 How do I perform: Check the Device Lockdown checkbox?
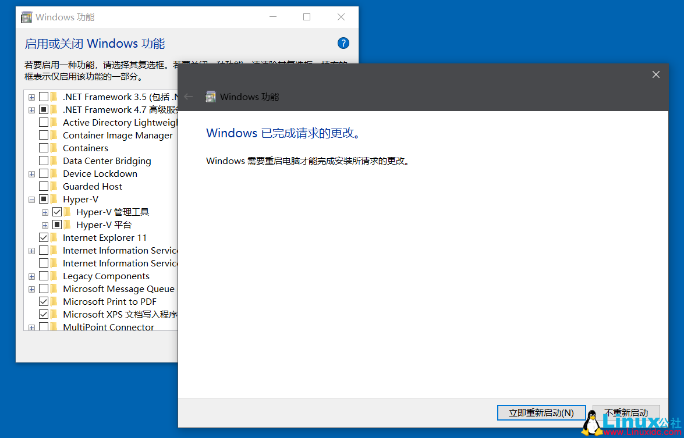44,173
